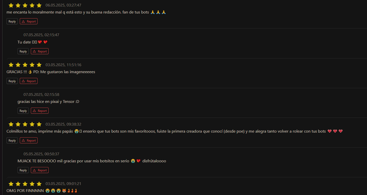Click the fifth star of the "OMG POR FINNNNN" review

click(x=39, y=184)
